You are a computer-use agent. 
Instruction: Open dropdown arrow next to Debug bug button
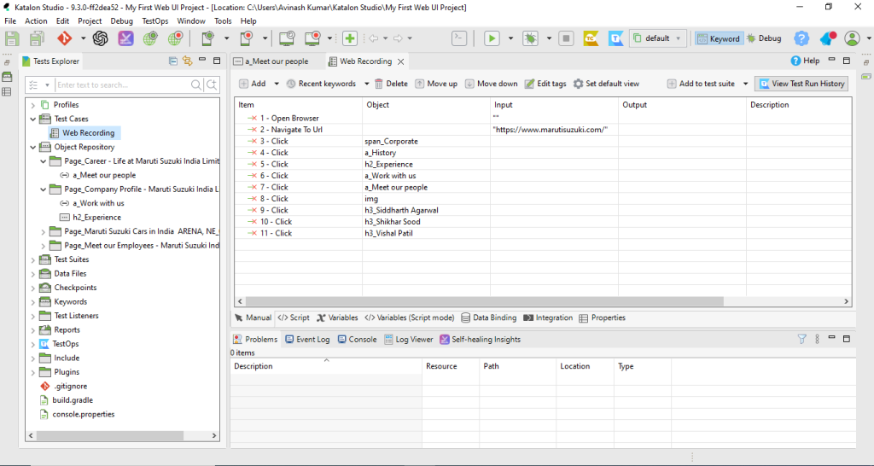[549, 38]
